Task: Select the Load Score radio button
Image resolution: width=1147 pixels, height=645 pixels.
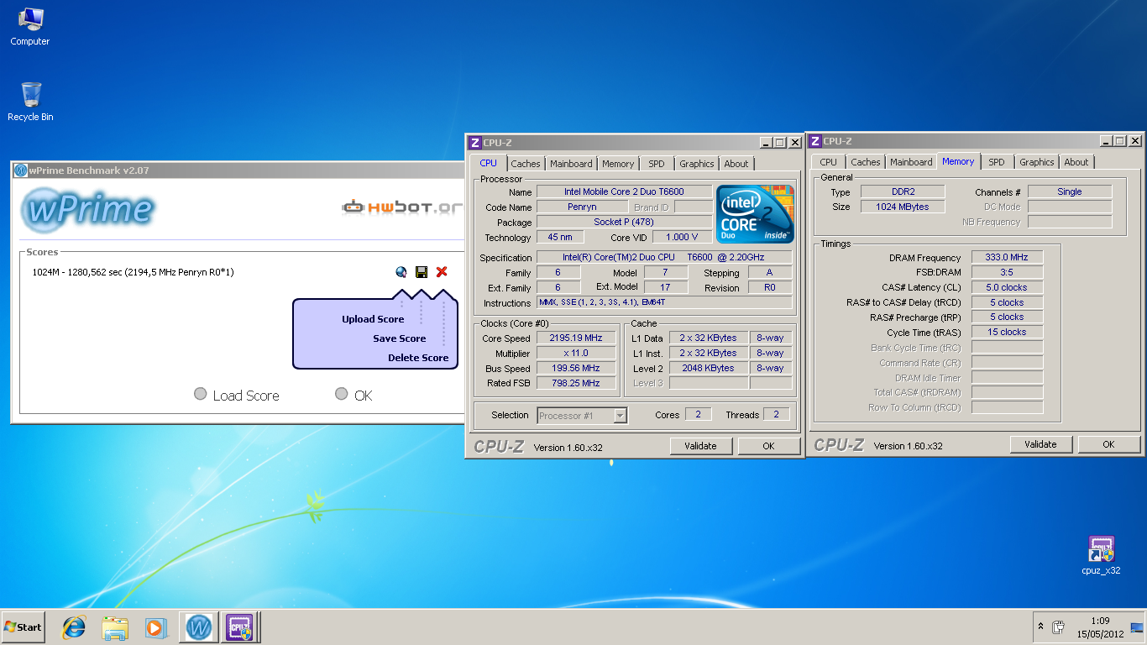Action: coord(200,394)
